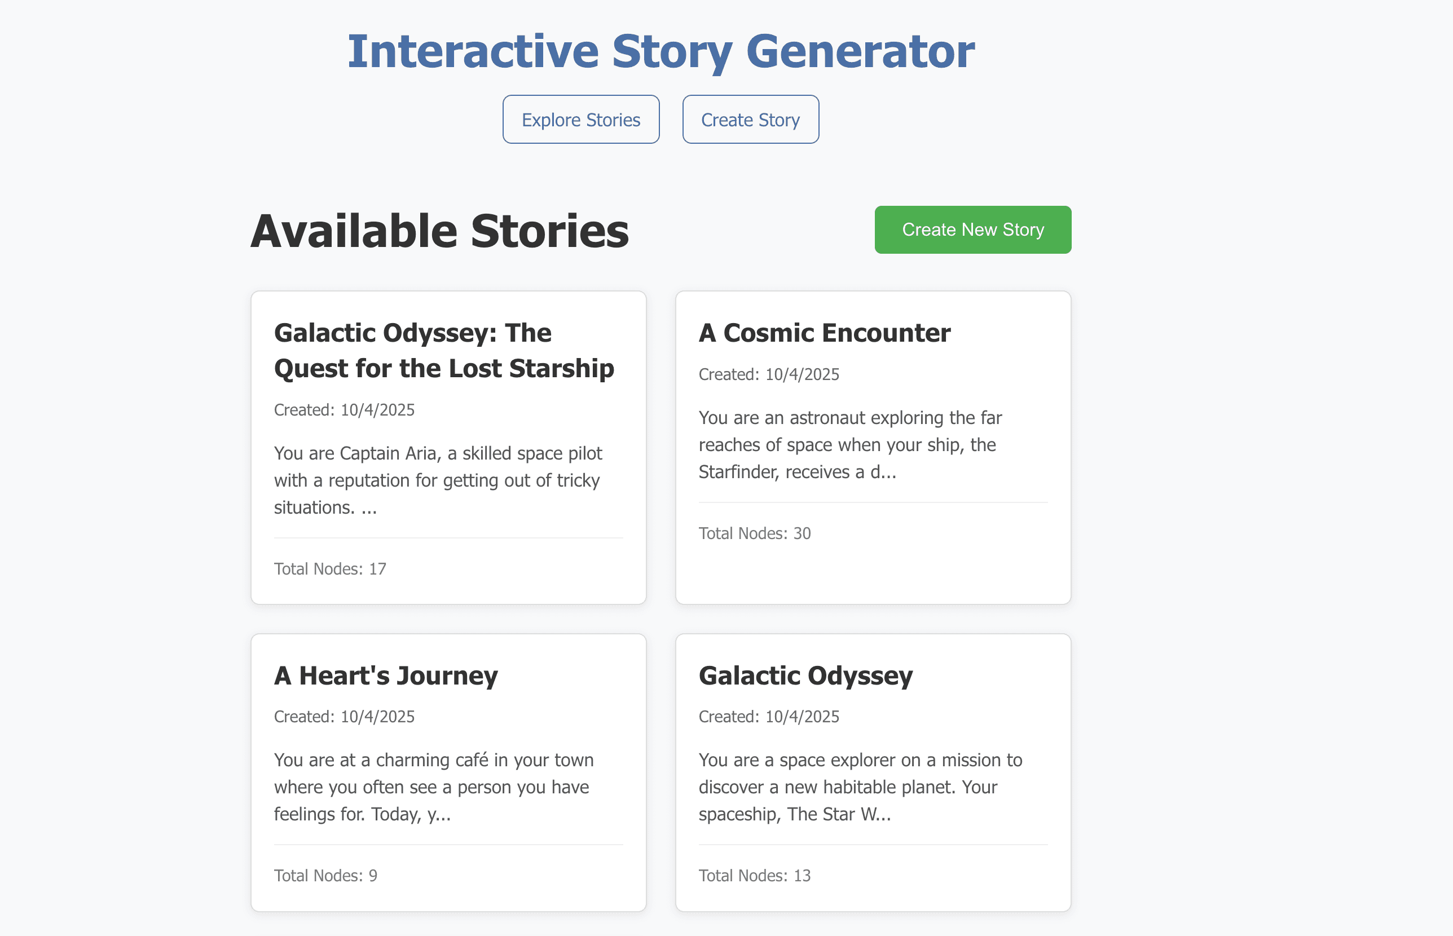
Task: Click the Total Nodes: 9 label
Action: pyautogui.click(x=326, y=876)
